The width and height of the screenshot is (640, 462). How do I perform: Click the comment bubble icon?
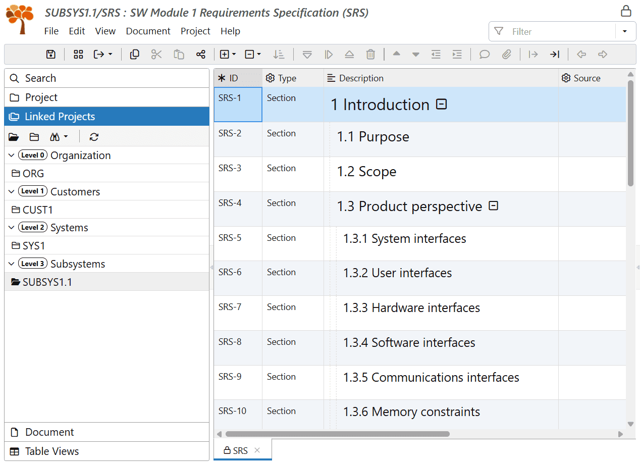point(485,55)
